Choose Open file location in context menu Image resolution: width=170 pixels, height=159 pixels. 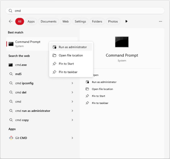[71, 55]
